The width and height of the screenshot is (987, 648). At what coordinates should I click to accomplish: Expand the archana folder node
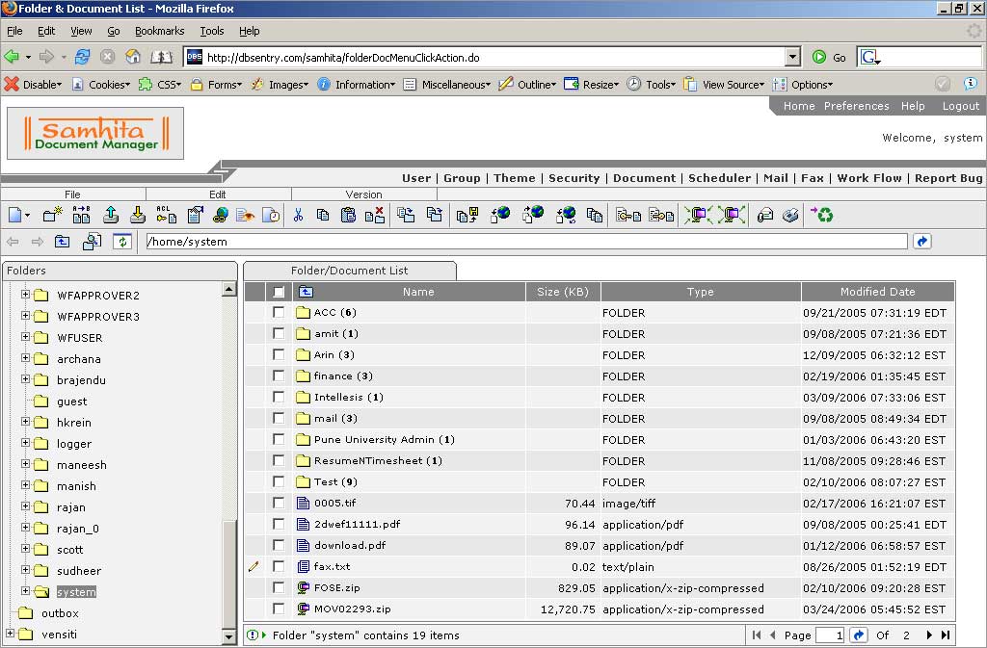tap(25, 357)
